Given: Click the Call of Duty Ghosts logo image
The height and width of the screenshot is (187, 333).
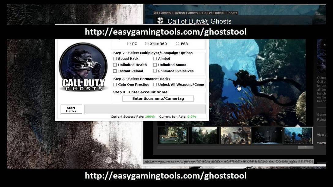Looking at the screenshot, I should coord(83,67).
